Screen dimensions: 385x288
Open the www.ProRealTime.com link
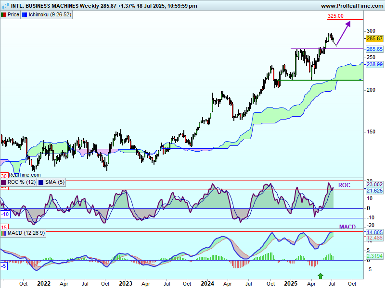point(352,6)
